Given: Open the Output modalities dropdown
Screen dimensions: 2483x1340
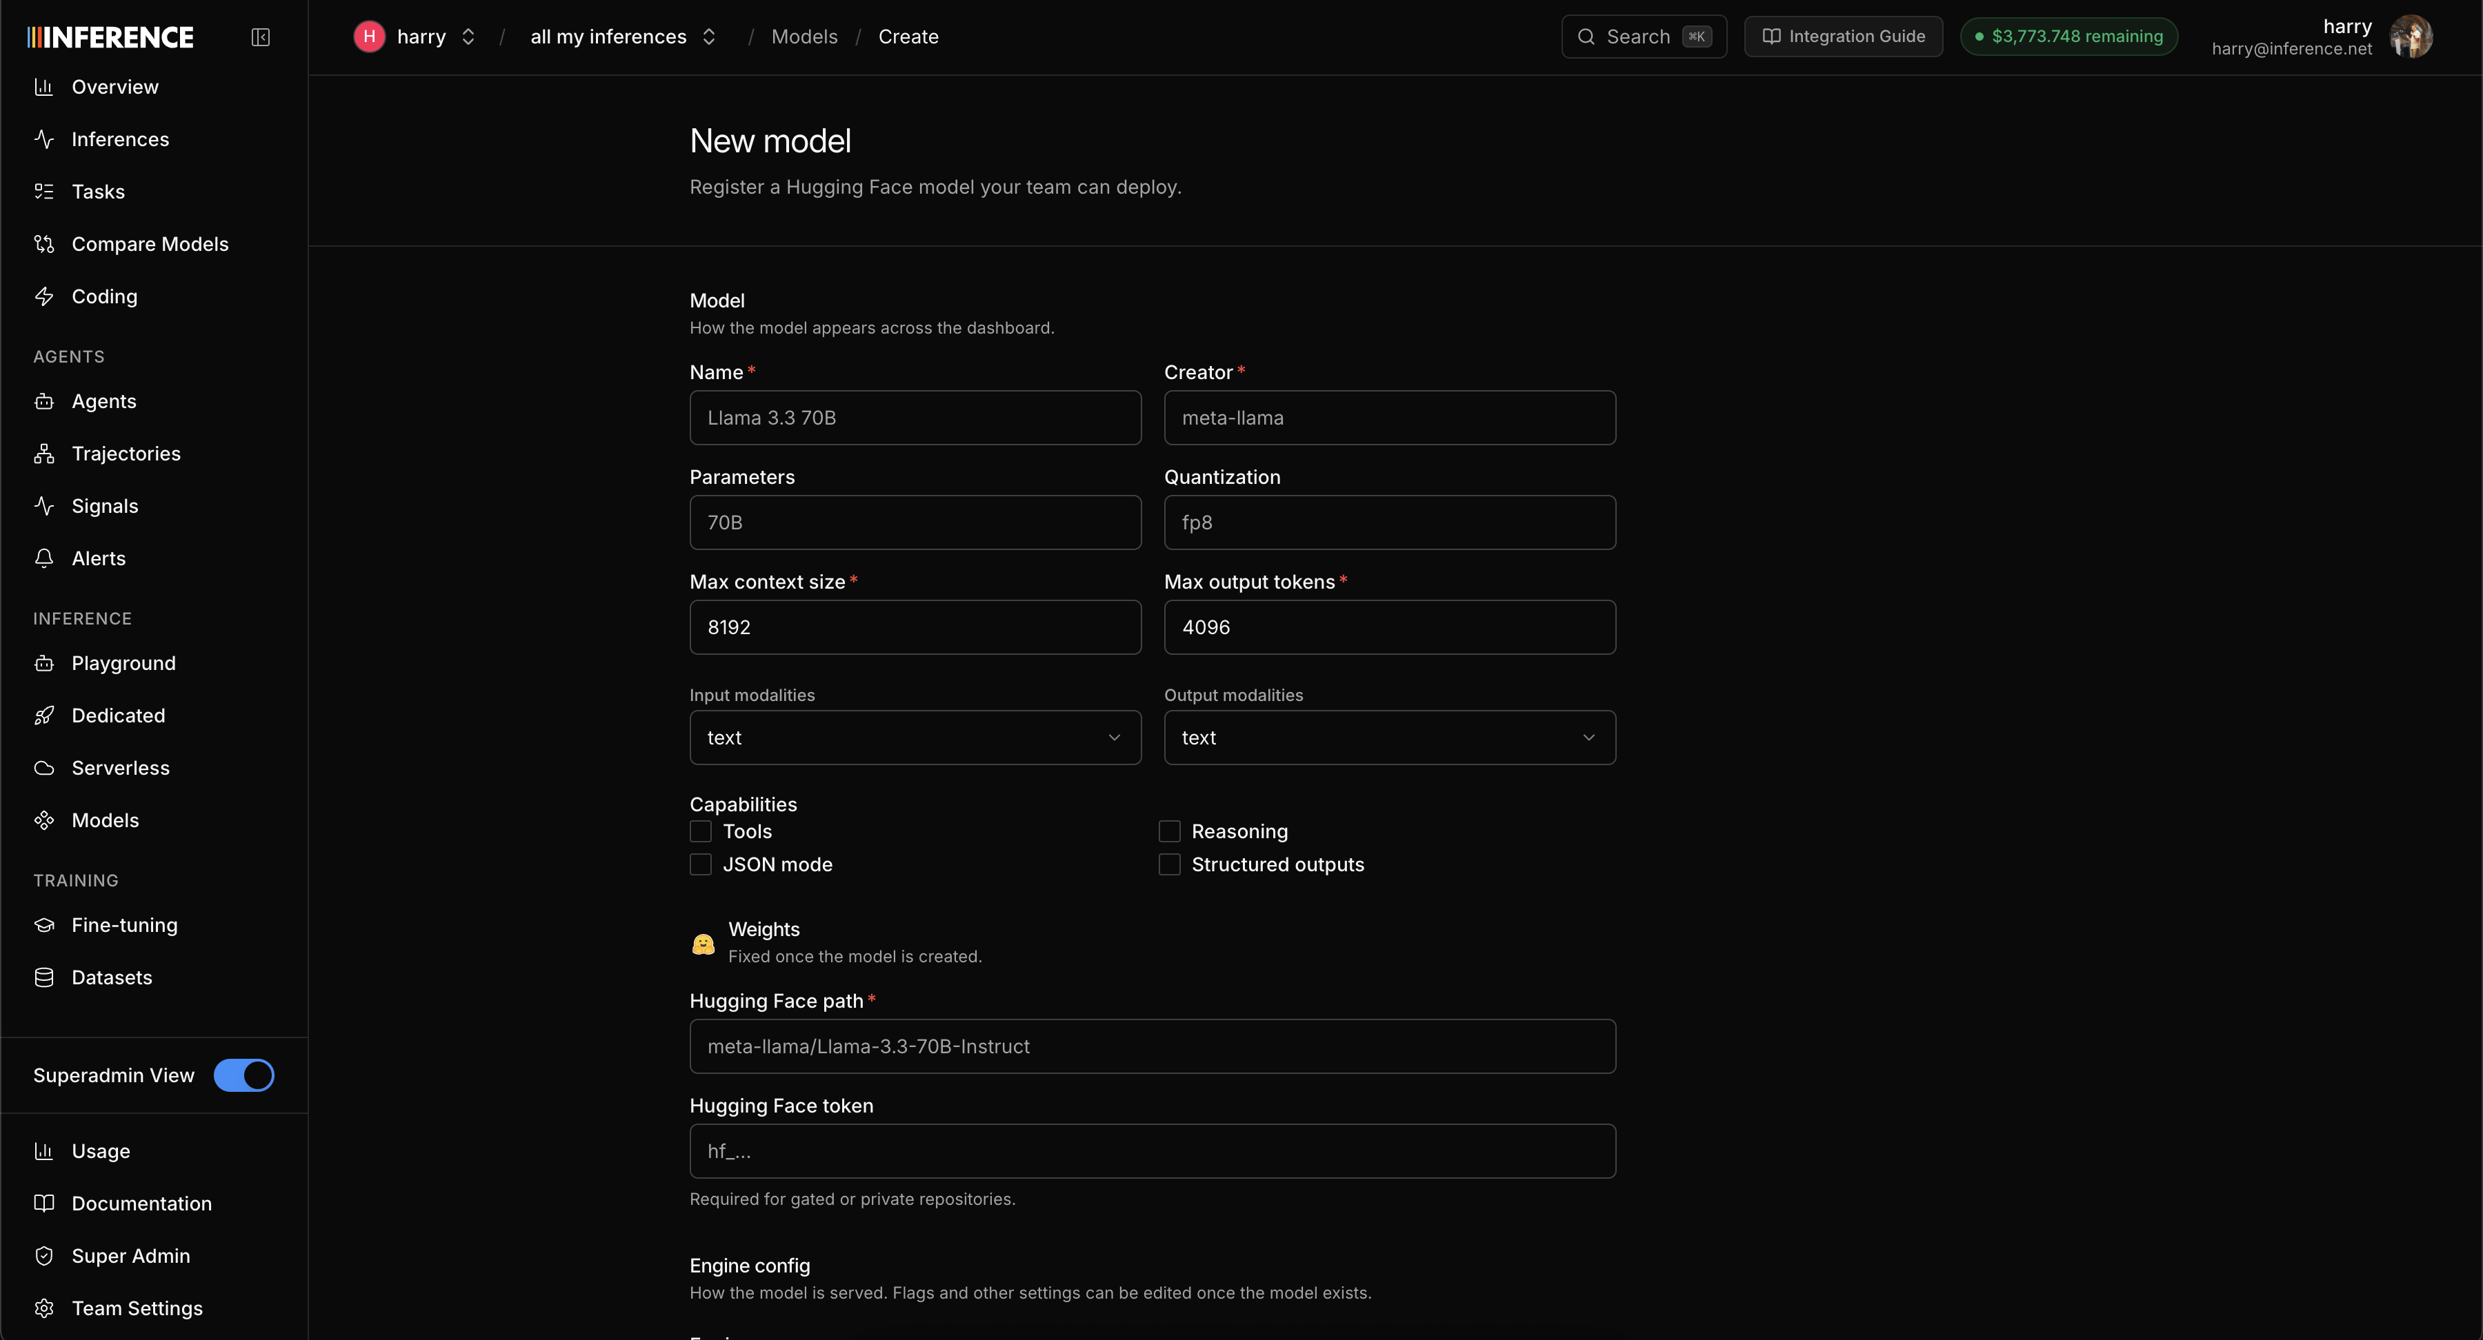Looking at the screenshot, I should (x=1390, y=737).
